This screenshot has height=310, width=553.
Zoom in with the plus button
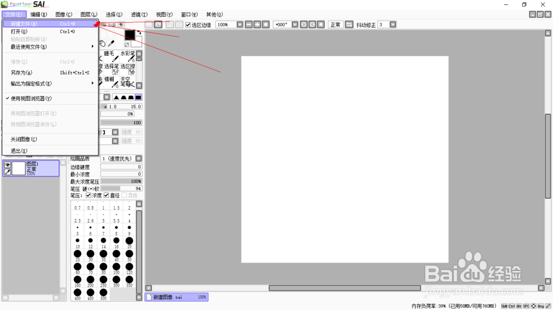pos(257,24)
